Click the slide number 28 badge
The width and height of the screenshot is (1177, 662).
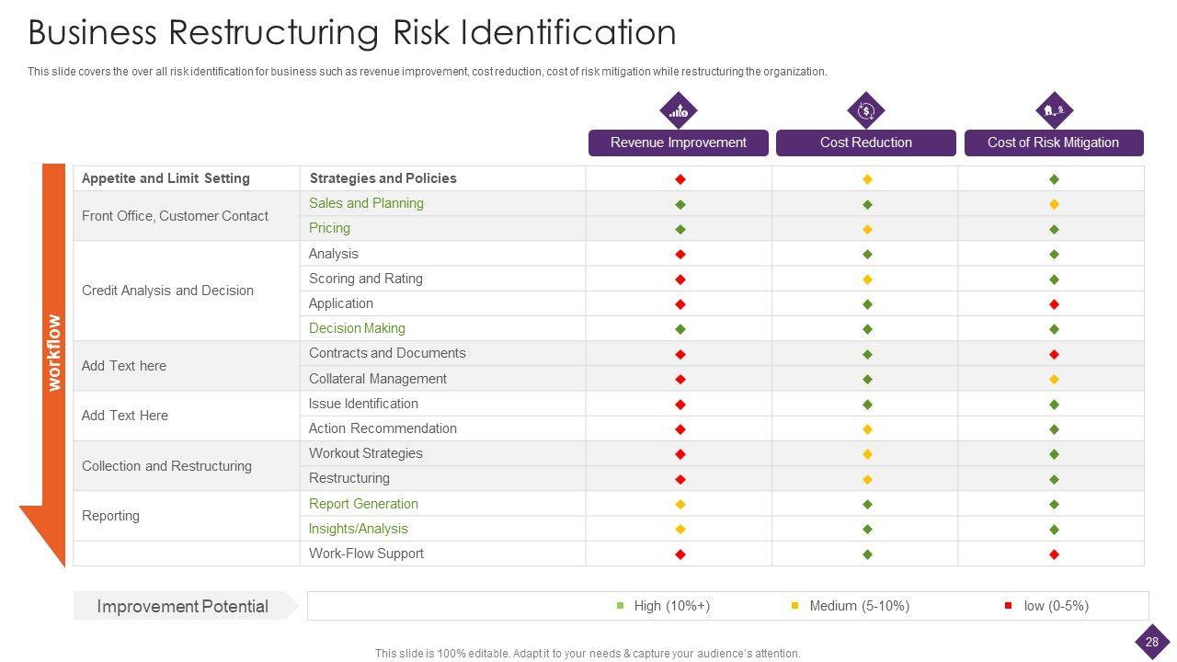click(1151, 643)
